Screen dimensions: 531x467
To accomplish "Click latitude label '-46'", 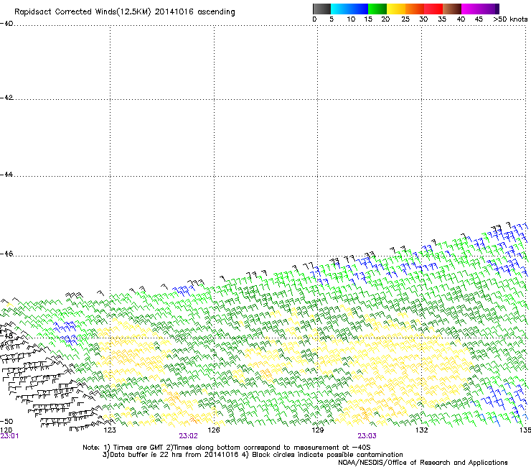I will 6,254.
